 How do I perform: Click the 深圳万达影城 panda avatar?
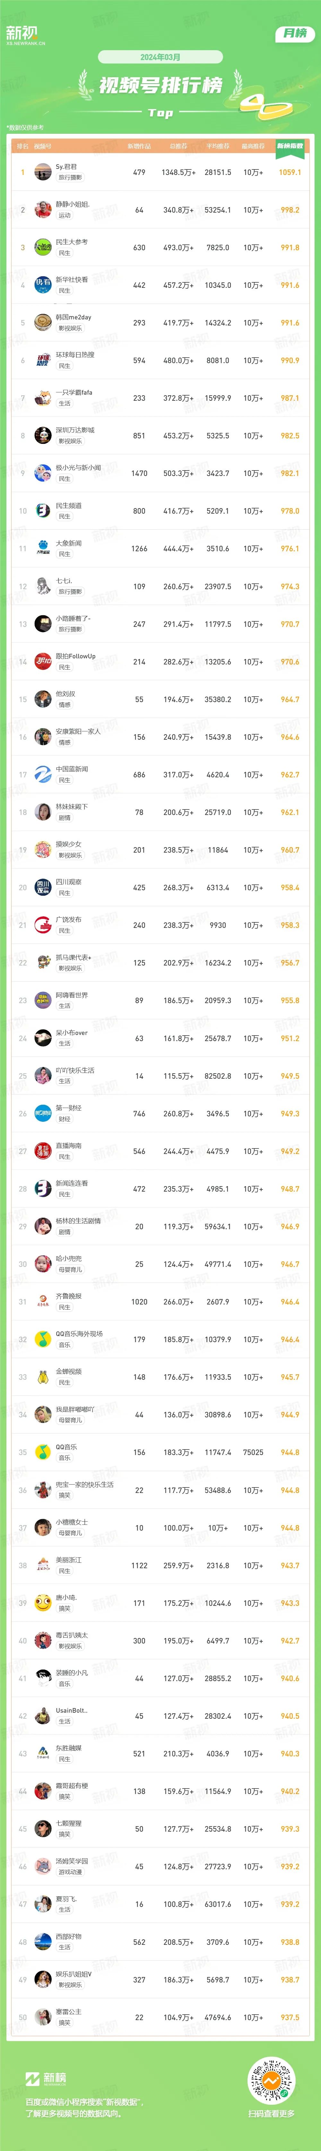pyautogui.click(x=42, y=435)
